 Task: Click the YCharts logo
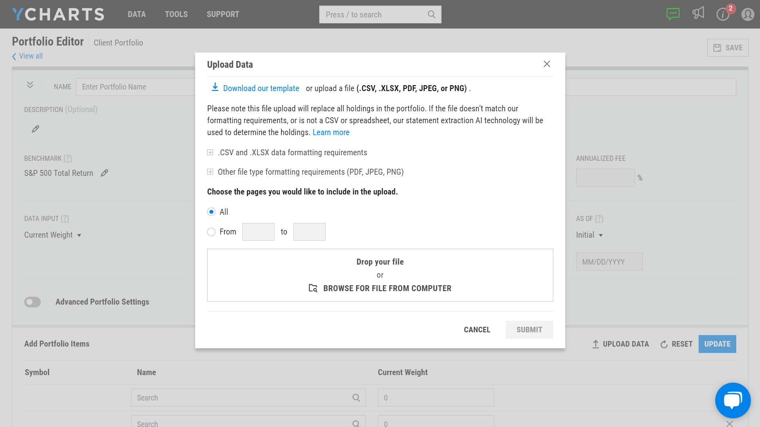tap(58, 14)
